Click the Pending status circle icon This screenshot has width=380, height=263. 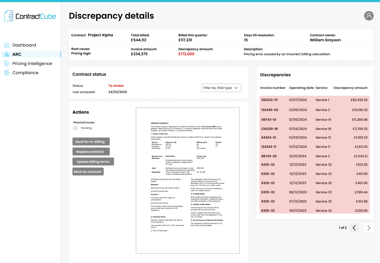[x=75, y=128]
